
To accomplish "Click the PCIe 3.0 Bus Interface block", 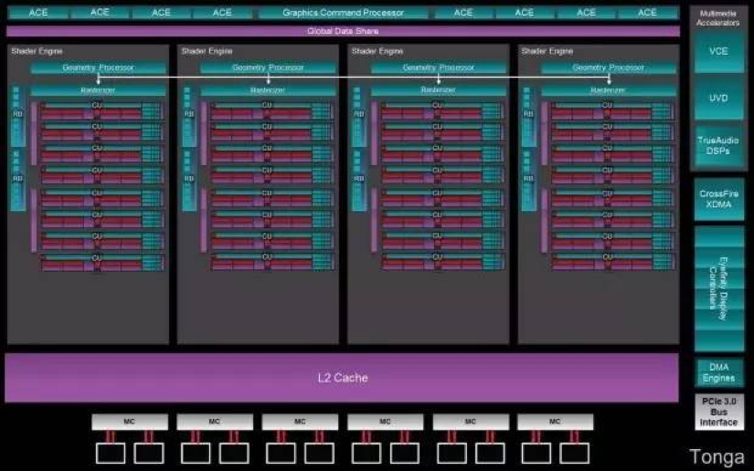I will (x=718, y=411).
